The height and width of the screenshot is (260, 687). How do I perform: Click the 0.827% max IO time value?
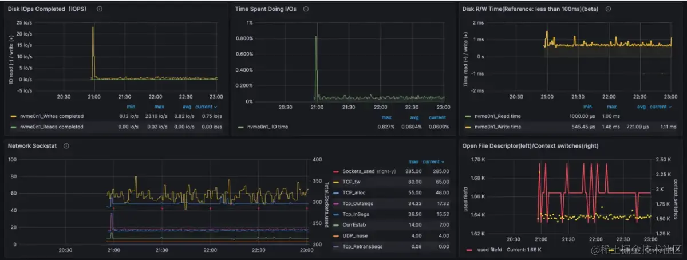385,127
